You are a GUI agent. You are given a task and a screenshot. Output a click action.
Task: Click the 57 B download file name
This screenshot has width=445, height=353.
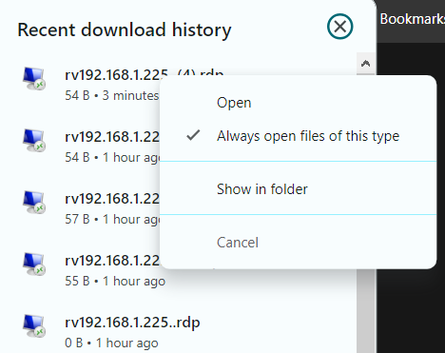click(112, 199)
